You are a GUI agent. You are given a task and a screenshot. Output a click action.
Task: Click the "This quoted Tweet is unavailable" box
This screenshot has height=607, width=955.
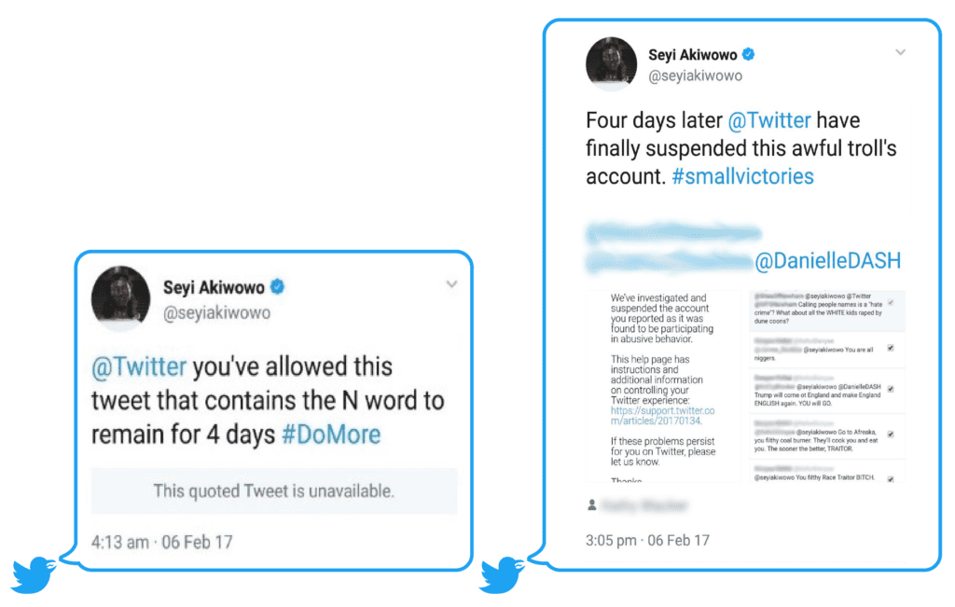click(x=273, y=490)
